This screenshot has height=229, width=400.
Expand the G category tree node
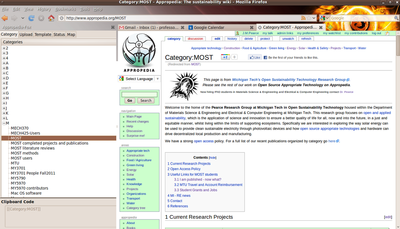click(x=4, y=93)
